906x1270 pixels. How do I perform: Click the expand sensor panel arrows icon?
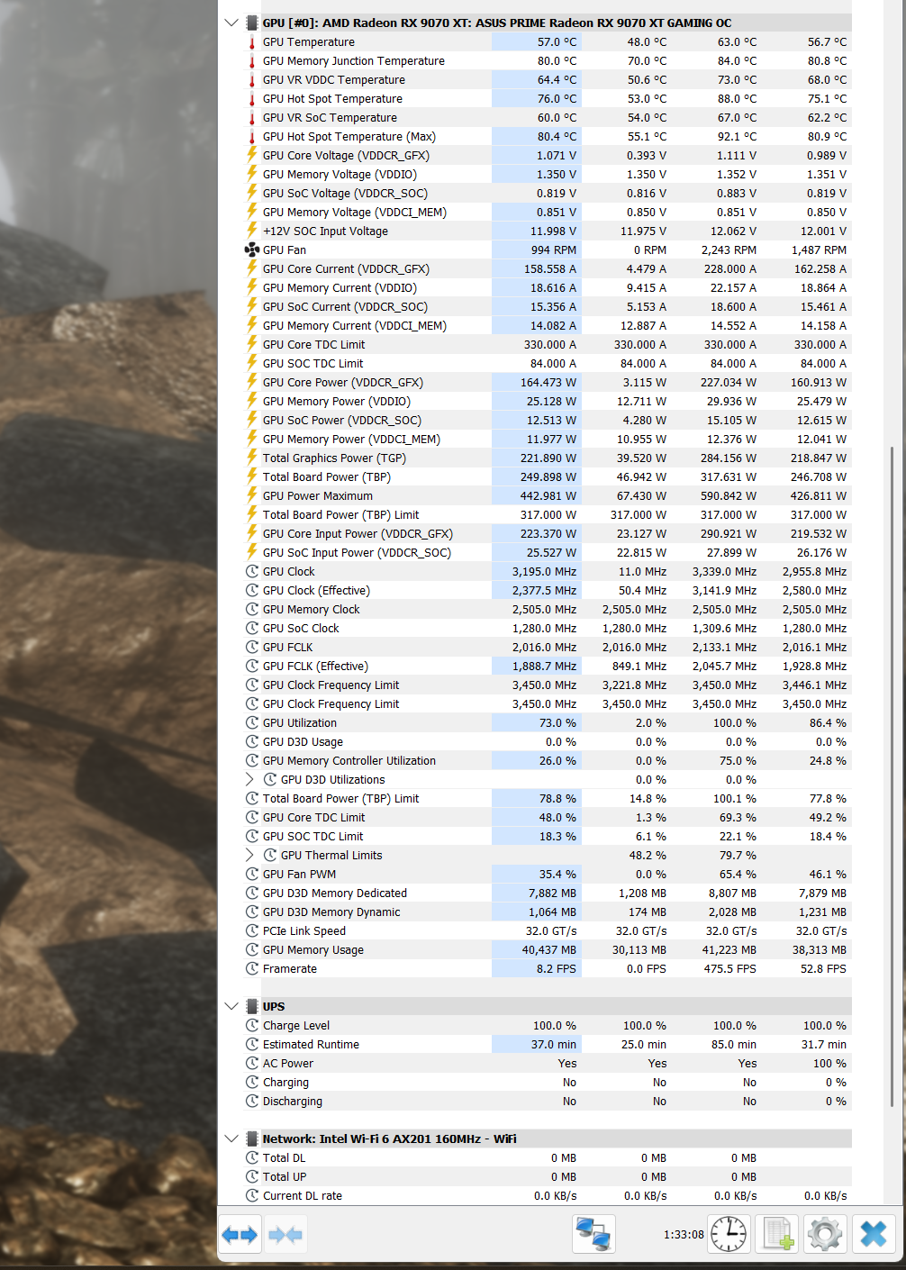click(x=240, y=1234)
